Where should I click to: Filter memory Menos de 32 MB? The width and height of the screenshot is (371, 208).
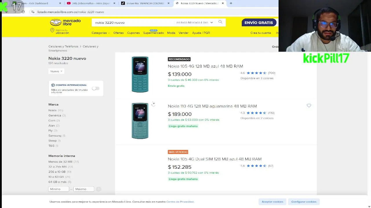[x=63, y=162]
